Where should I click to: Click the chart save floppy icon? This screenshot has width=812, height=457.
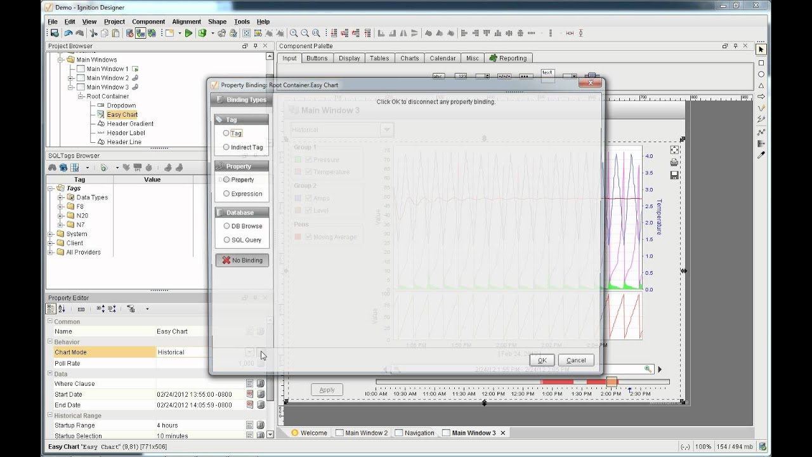[674, 175]
